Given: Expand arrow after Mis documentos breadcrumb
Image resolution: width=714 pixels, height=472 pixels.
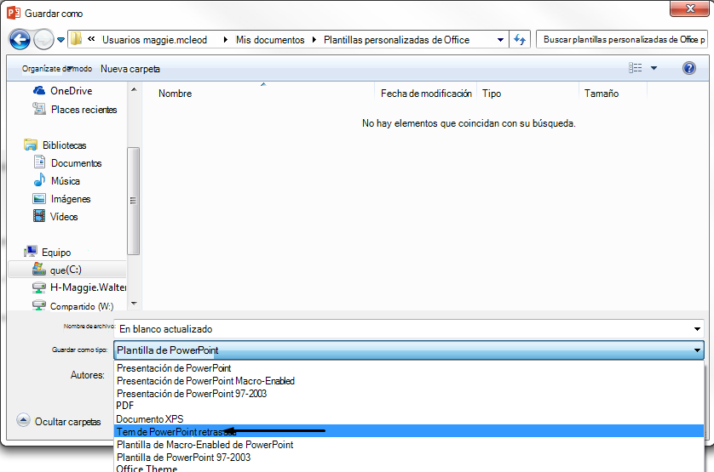Looking at the screenshot, I should (314, 40).
